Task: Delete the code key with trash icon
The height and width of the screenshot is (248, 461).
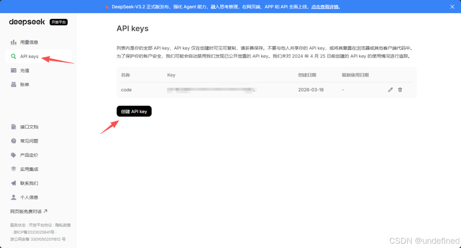Action: [400, 90]
